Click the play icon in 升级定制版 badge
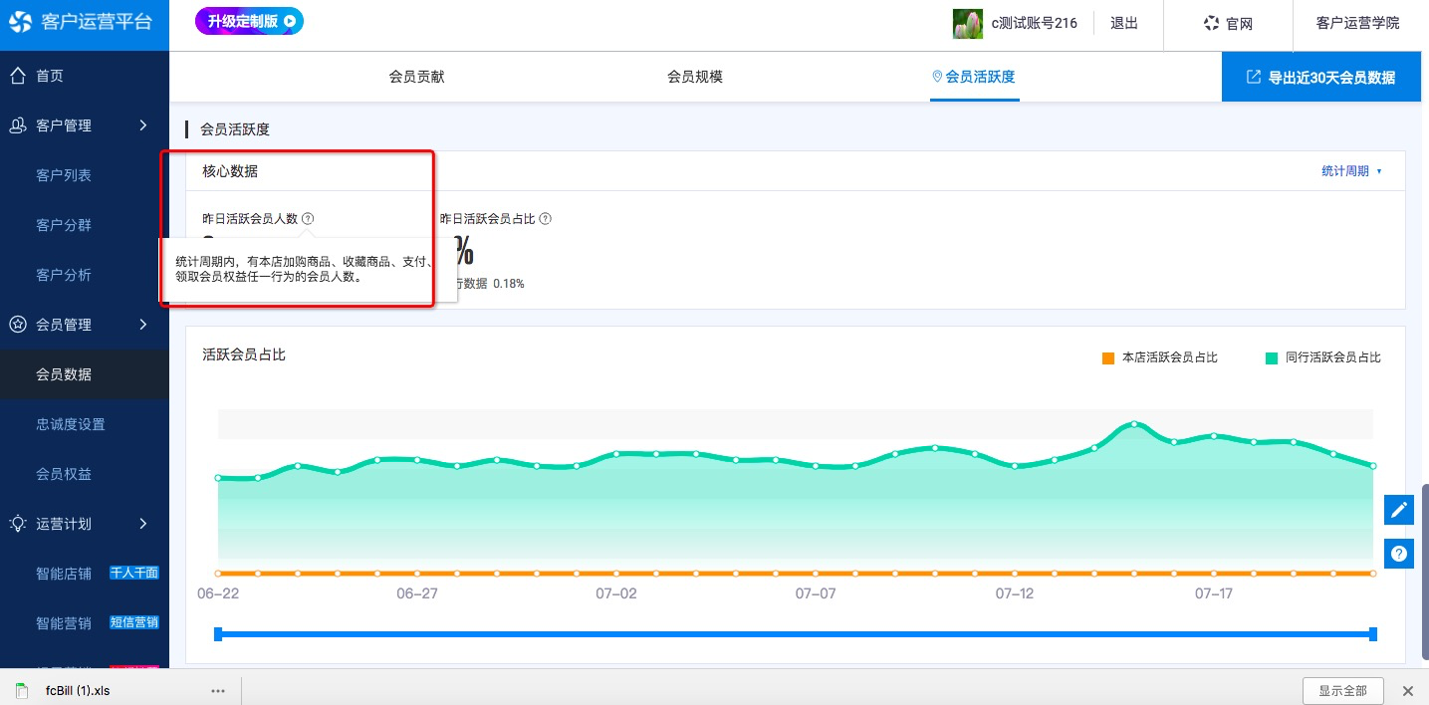Viewport: 1429px width, 705px height. click(289, 20)
